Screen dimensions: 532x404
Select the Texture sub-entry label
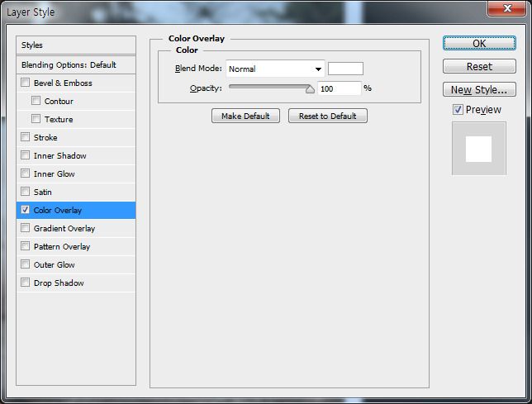pos(59,120)
